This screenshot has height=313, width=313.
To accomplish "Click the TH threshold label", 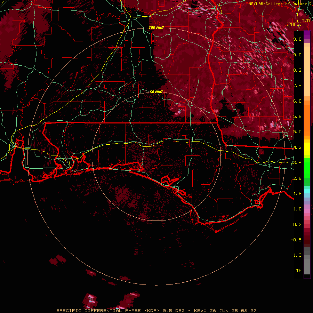I will pos(299,271).
